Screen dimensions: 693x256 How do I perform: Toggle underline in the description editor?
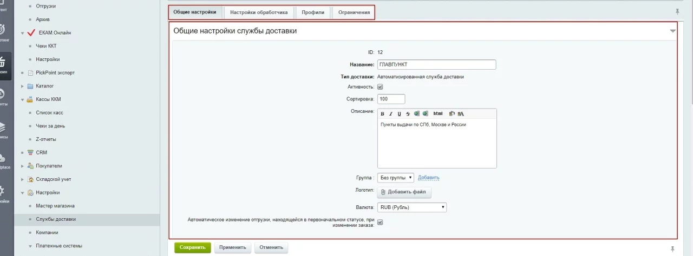[x=400, y=114]
